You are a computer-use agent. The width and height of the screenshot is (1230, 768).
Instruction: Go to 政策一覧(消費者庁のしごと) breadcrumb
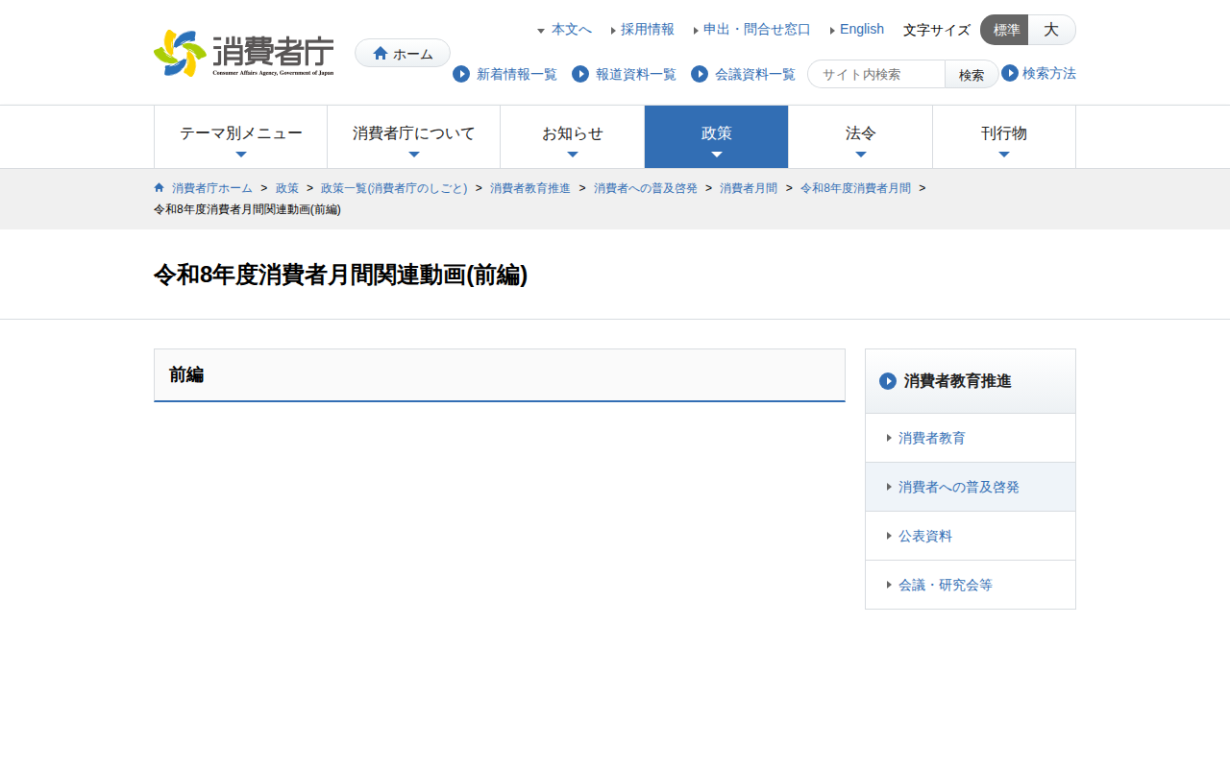point(394,188)
